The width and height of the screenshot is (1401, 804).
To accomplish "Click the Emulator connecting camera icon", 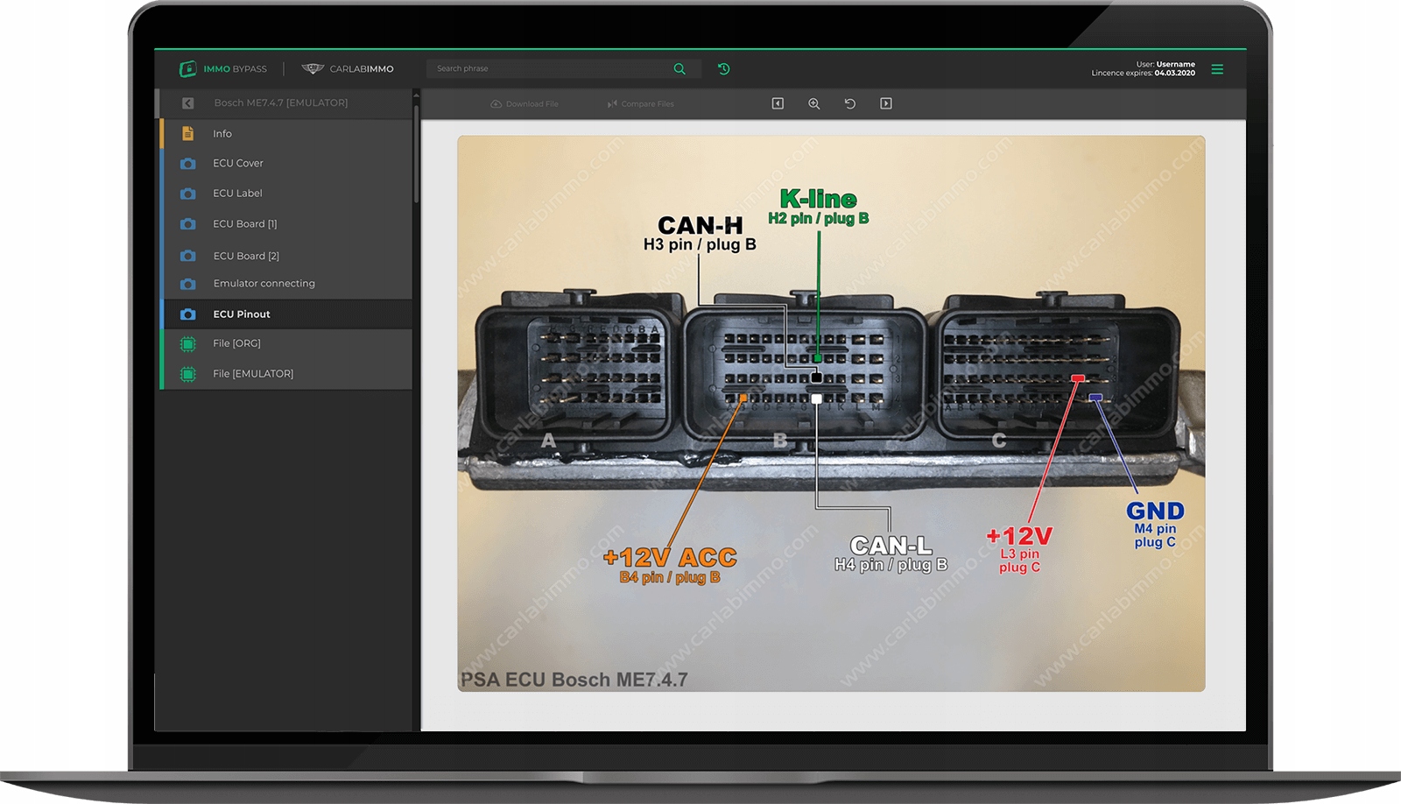I will pos(187,284).
